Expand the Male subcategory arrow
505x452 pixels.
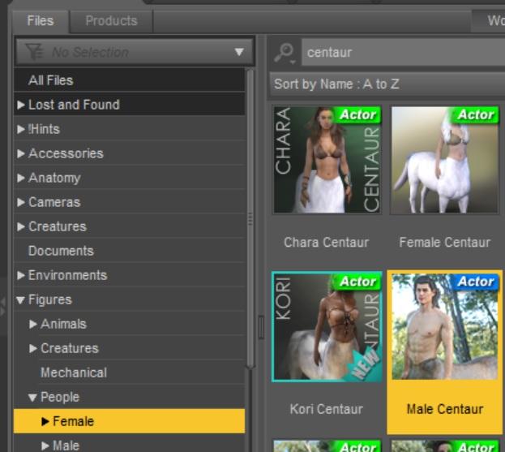pos(45,446)
